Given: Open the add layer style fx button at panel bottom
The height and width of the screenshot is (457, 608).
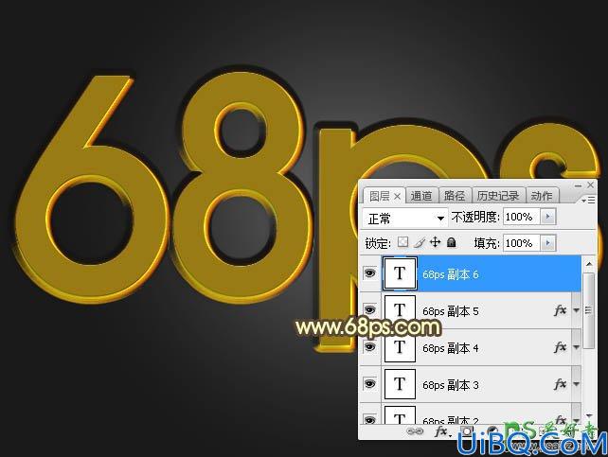Looking at the screenshot, I should coord(441,431).
